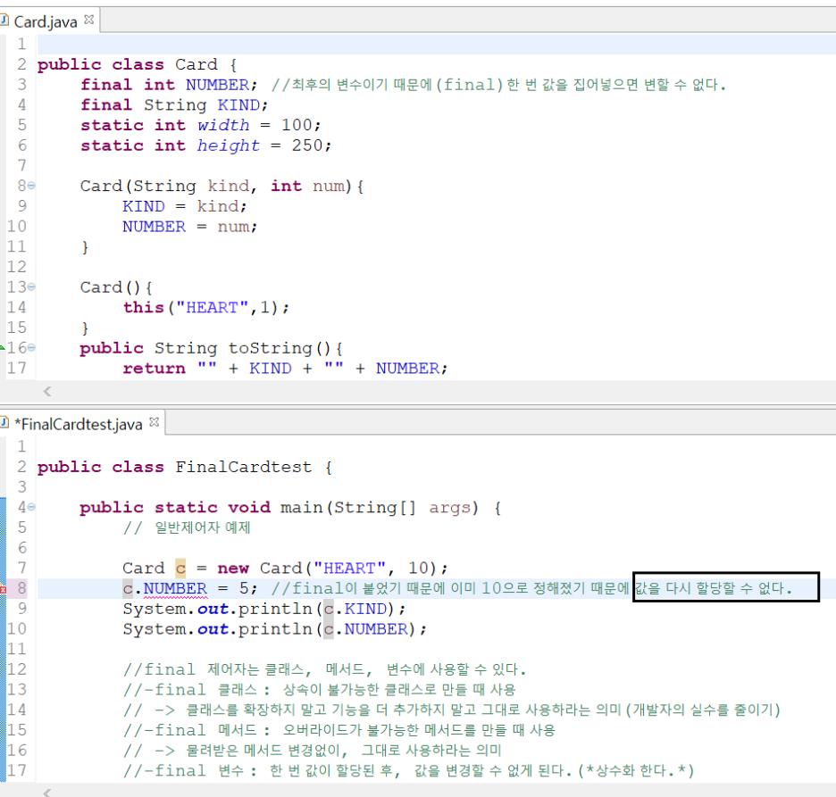
Task: Click the italic 'height' field name
Action: pyautogui.click(x=228, y=145)
